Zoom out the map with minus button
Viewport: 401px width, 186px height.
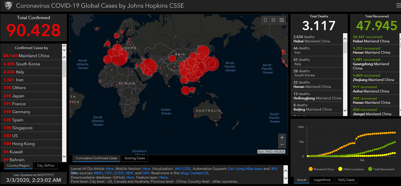click(282, 145)
